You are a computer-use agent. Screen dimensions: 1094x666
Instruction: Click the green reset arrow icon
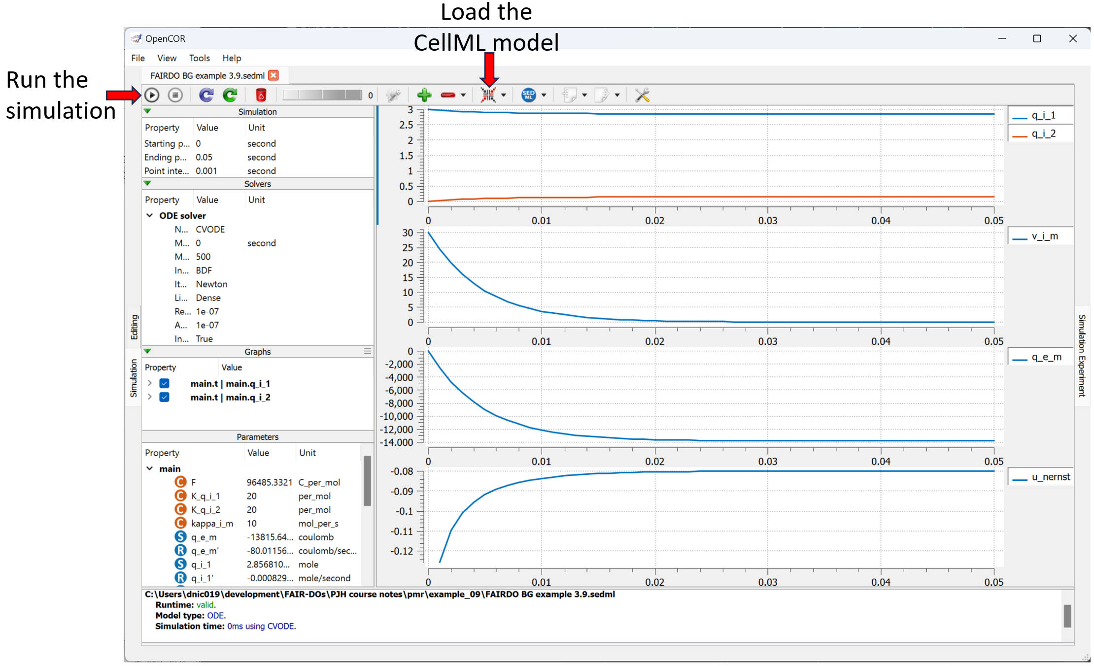pos(230,95)
